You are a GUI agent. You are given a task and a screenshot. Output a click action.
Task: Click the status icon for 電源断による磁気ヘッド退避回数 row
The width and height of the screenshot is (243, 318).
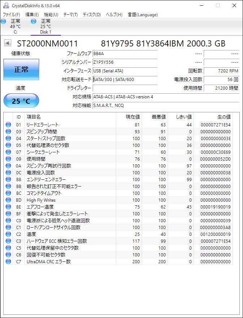coord(8,221)
